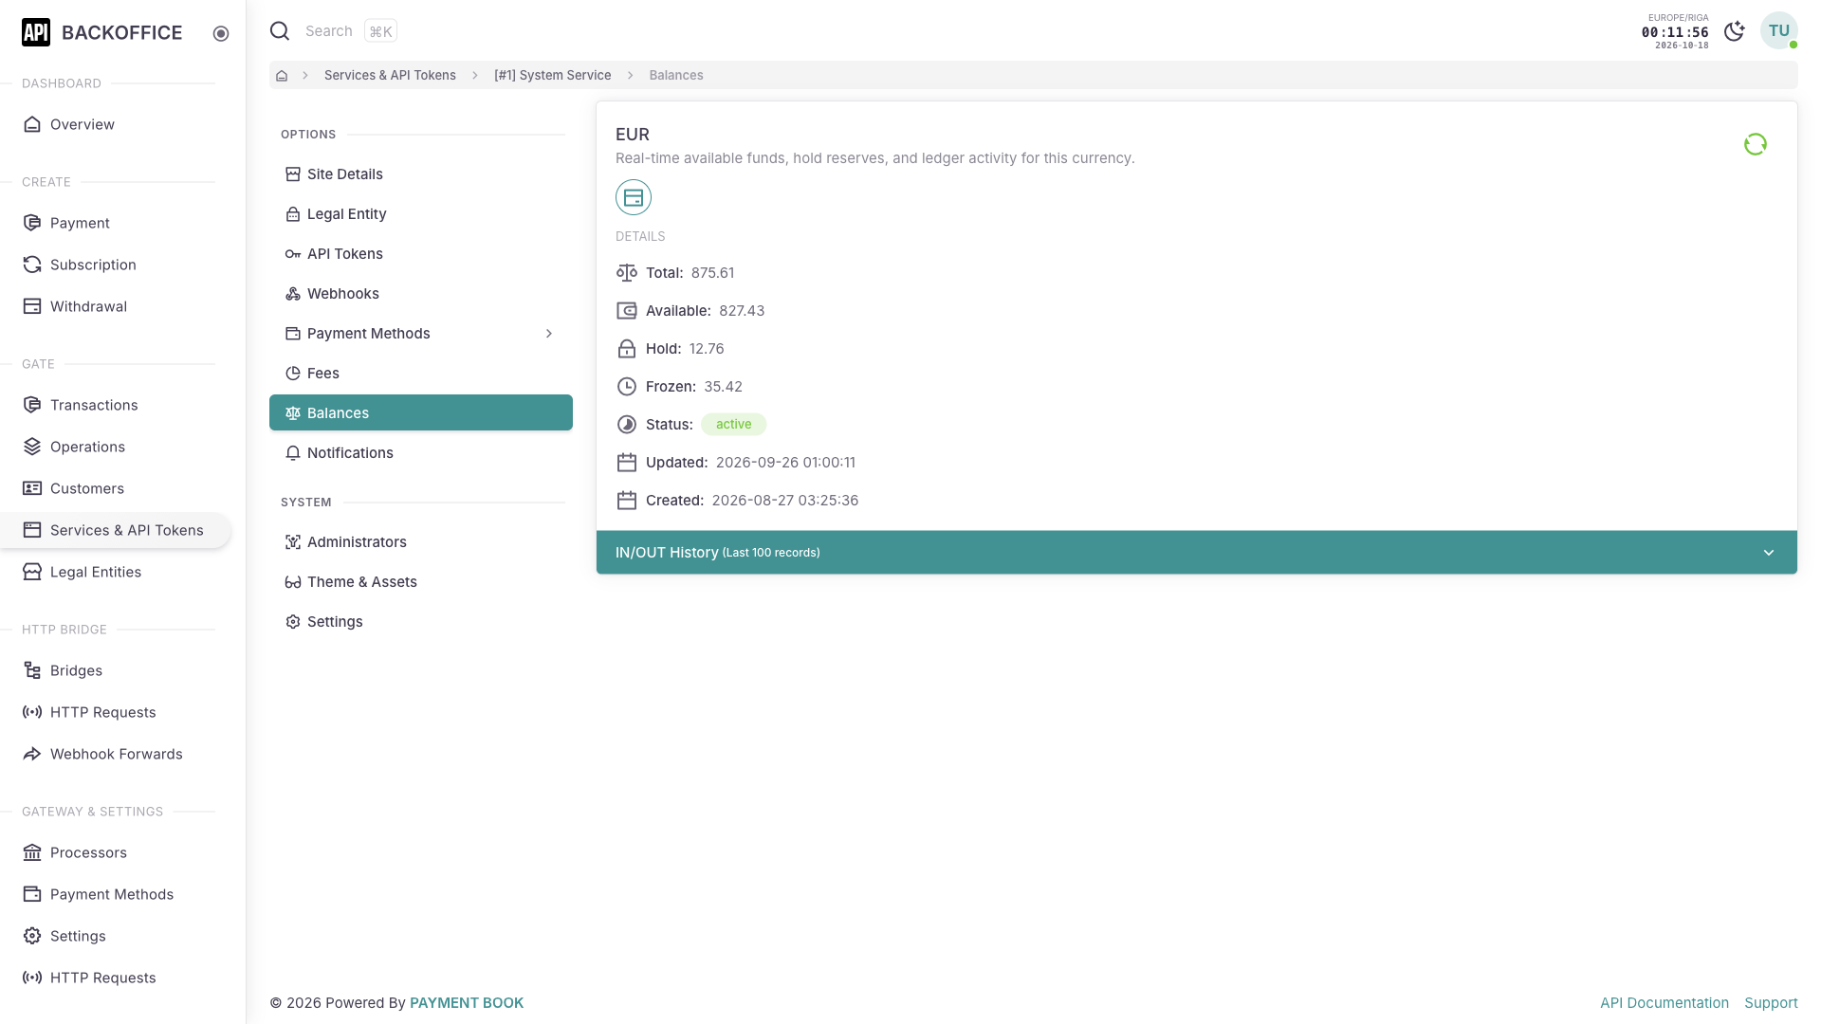The width and height of the screenshot is (1821, 1024).
Task: Open Webhooks option
Action: tap(421, 294)
